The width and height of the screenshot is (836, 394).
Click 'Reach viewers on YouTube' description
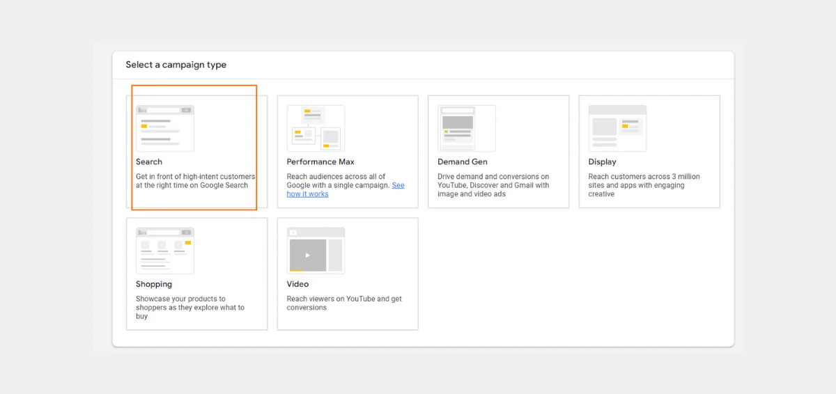tap(344, 304)
